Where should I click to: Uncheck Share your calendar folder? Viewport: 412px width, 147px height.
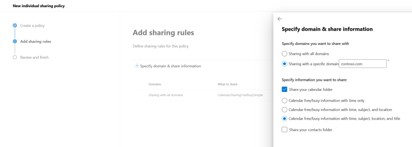tap(284, 89)
